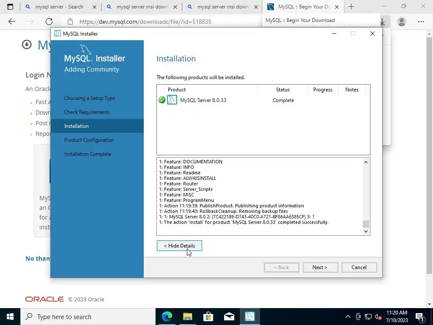Close the third 'mysql server msi' tab
Viewport: 433px width, 325px height.
pyautogui.click(x=256, y=7)
